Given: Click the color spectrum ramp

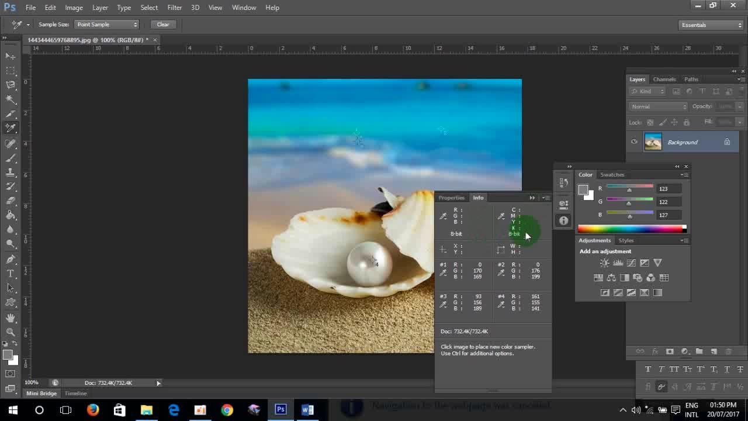Looking at the screenshot, I should pyautogui.click(x=632, y=229).
